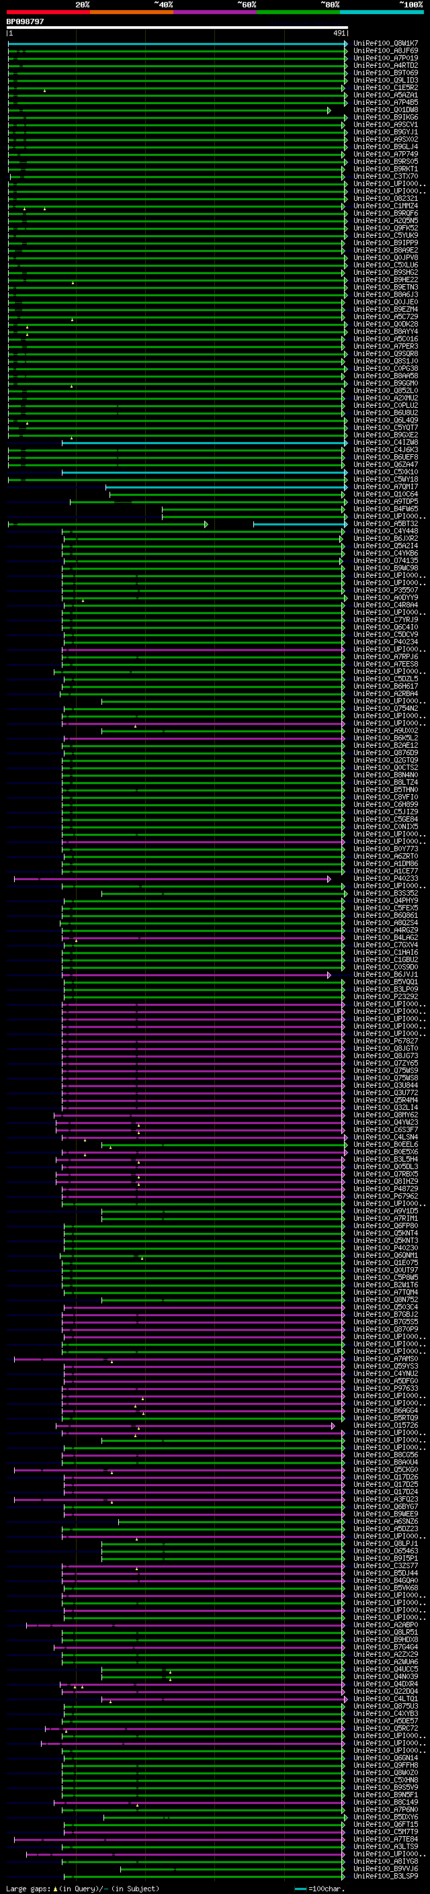
Task: Click the purple ~60% identity legend segment
Action: point(216,12)
